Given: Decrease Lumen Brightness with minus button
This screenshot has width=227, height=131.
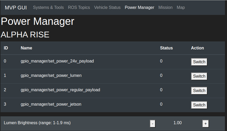Looking at the screenshot, I should pyautogui.click(x=153, y=124).
